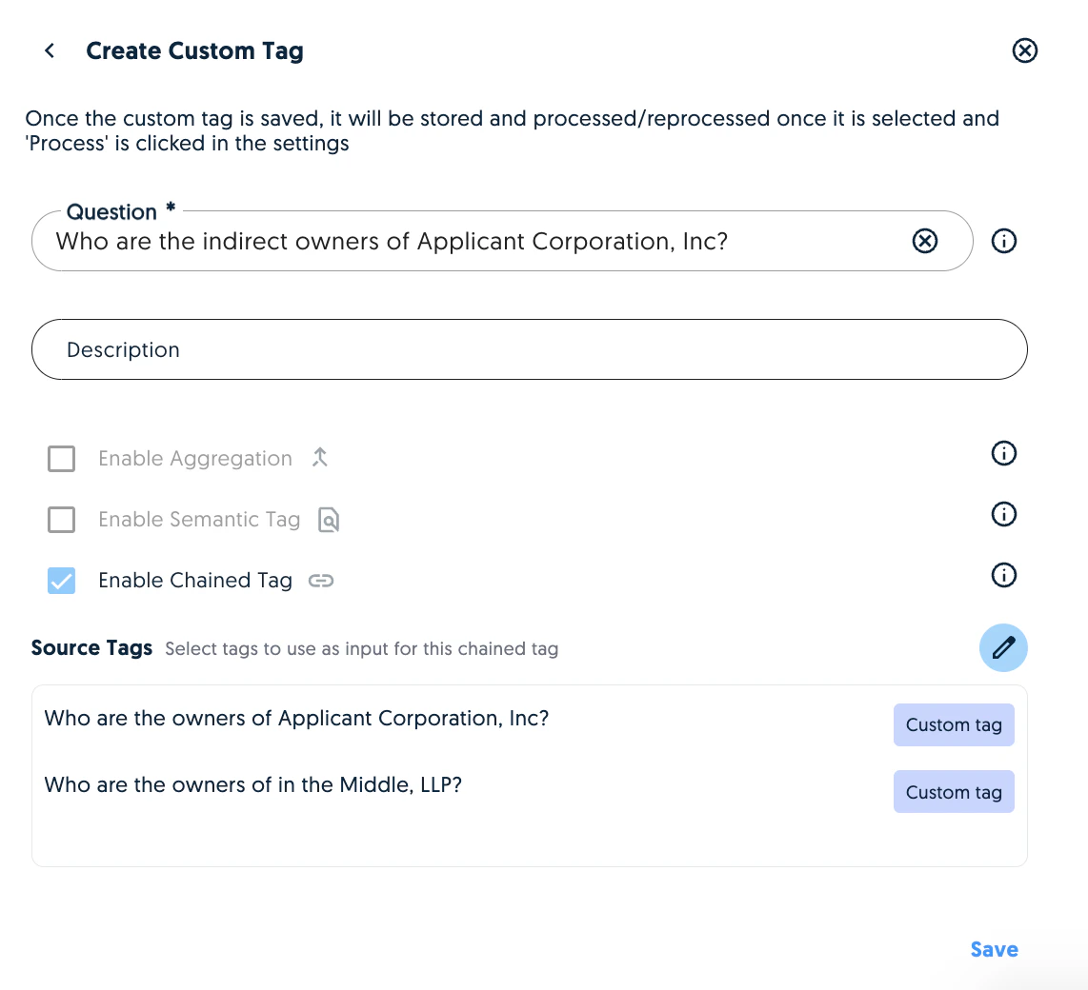1088x990 pixels.
Task: Go back using the left chevron arrow
Action: coord(50,50)
